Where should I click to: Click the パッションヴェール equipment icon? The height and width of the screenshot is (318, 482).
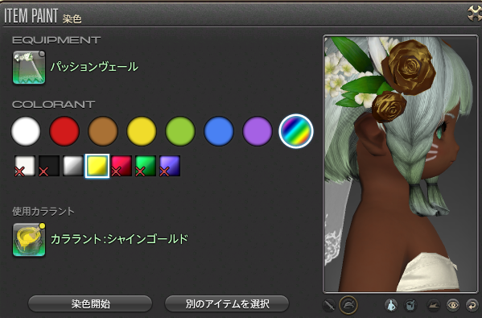tap(29, 68)
